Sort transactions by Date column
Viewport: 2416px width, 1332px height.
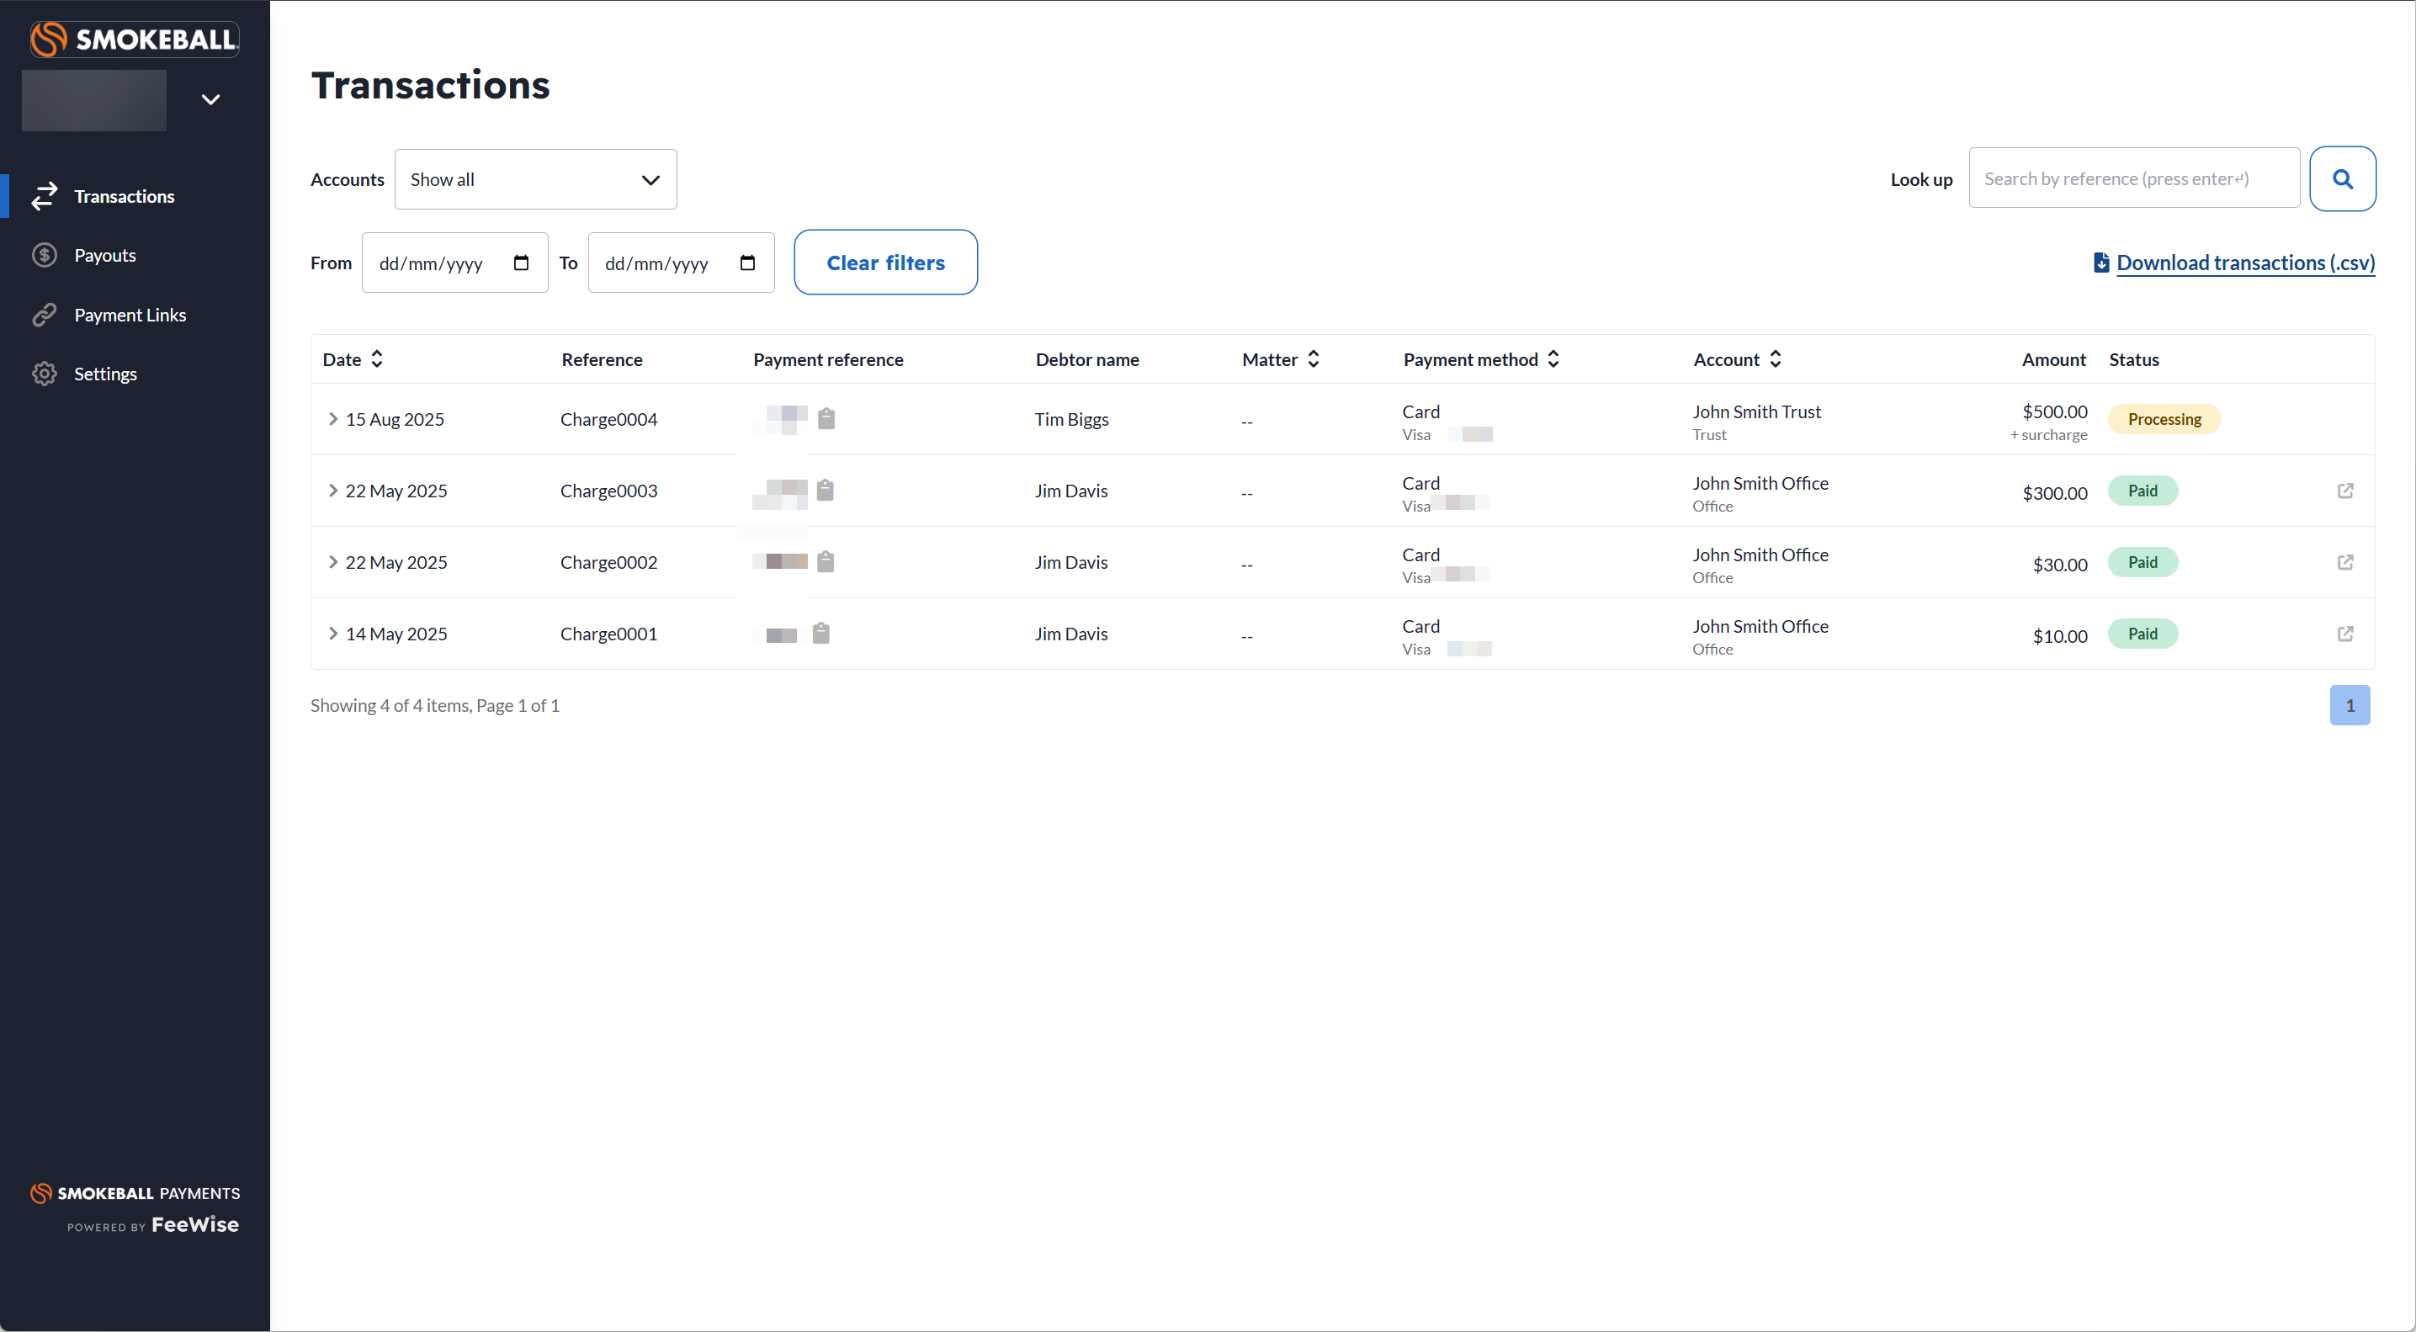pos(377,359)
